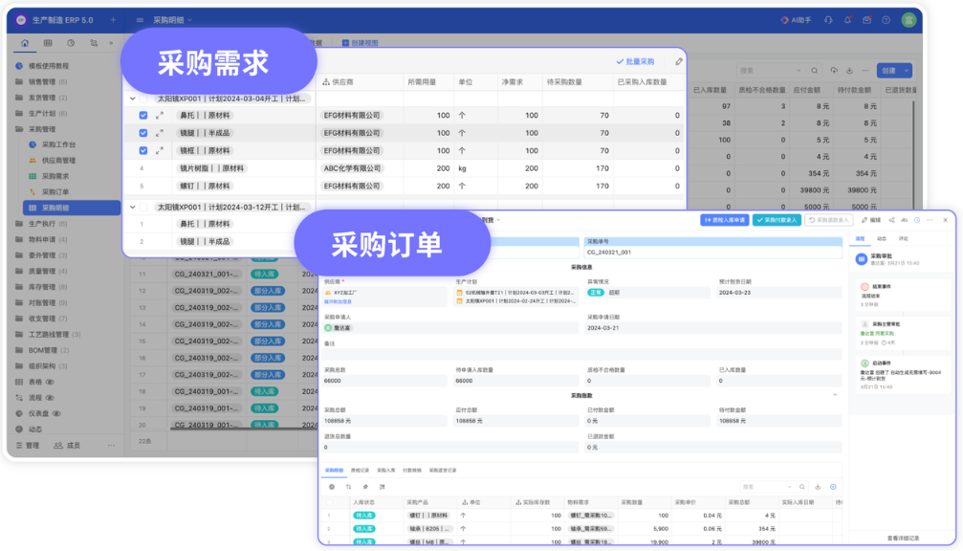Click the cloud upload icon near 创建
Screen dimensions: 963x551
pyautogui.click(x=833, y=71)
